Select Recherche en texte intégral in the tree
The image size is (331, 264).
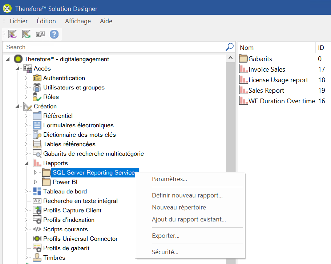(x=80, y=201)
